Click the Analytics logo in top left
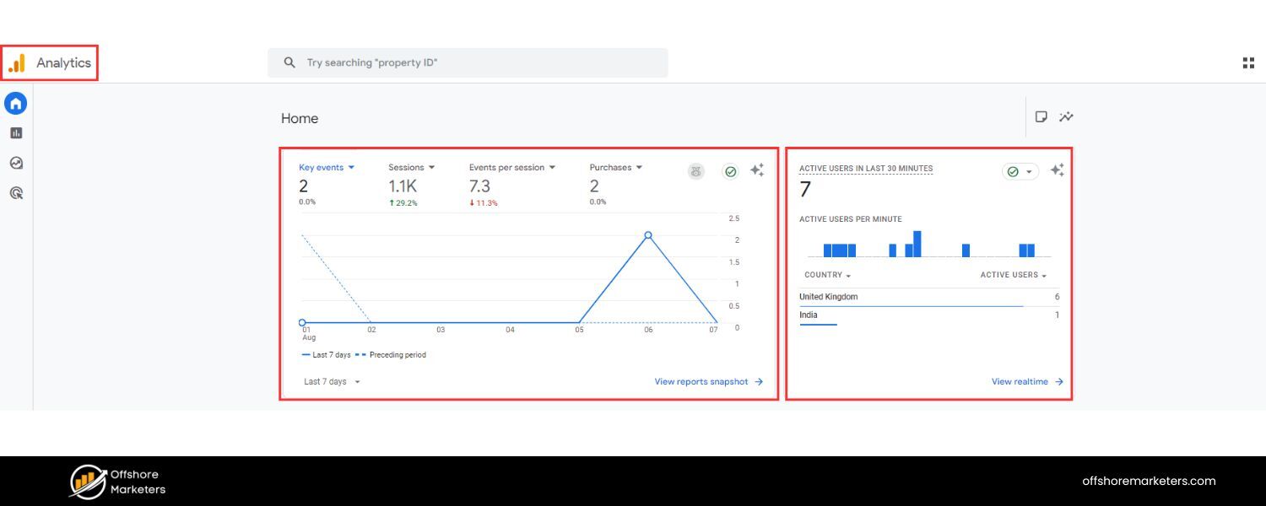Viewport: 1266px width, 506px height. point(49,62)
